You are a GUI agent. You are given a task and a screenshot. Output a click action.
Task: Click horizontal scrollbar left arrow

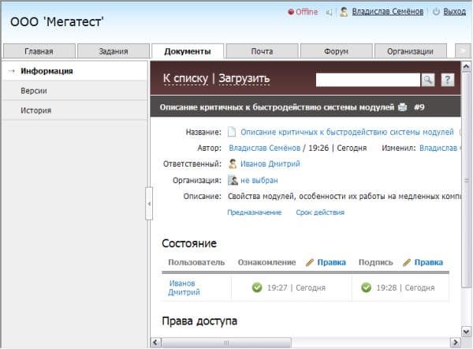155,343
